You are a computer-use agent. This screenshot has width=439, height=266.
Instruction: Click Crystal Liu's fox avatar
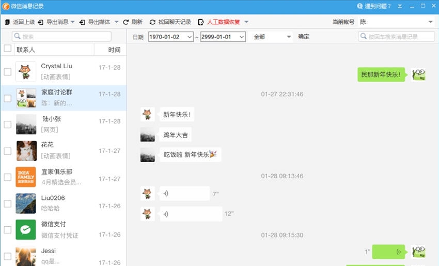(x=25, y=71)
